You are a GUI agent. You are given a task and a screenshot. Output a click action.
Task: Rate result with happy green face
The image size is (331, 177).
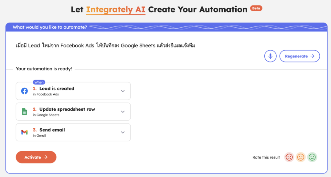click(x=312, y=157)
